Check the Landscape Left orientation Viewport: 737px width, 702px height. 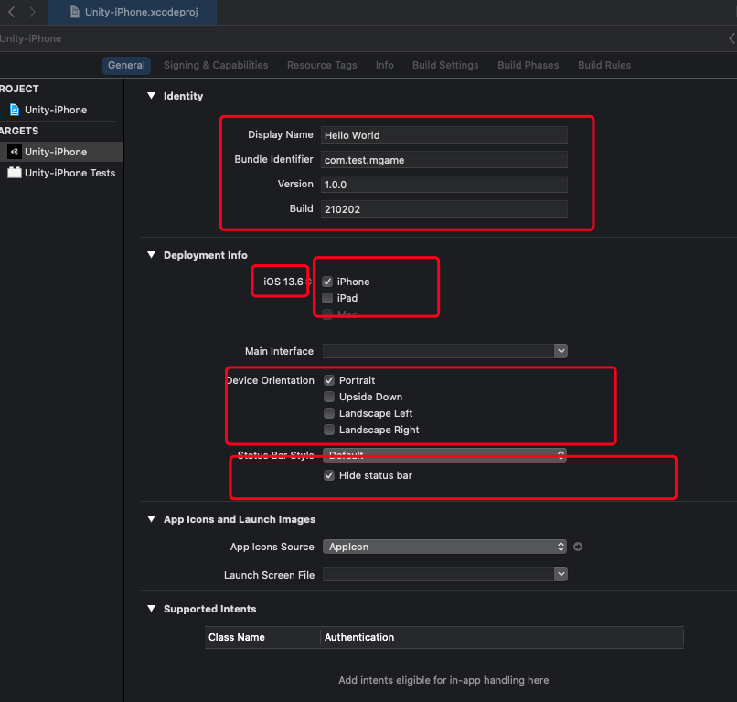(x=329, y=413)
